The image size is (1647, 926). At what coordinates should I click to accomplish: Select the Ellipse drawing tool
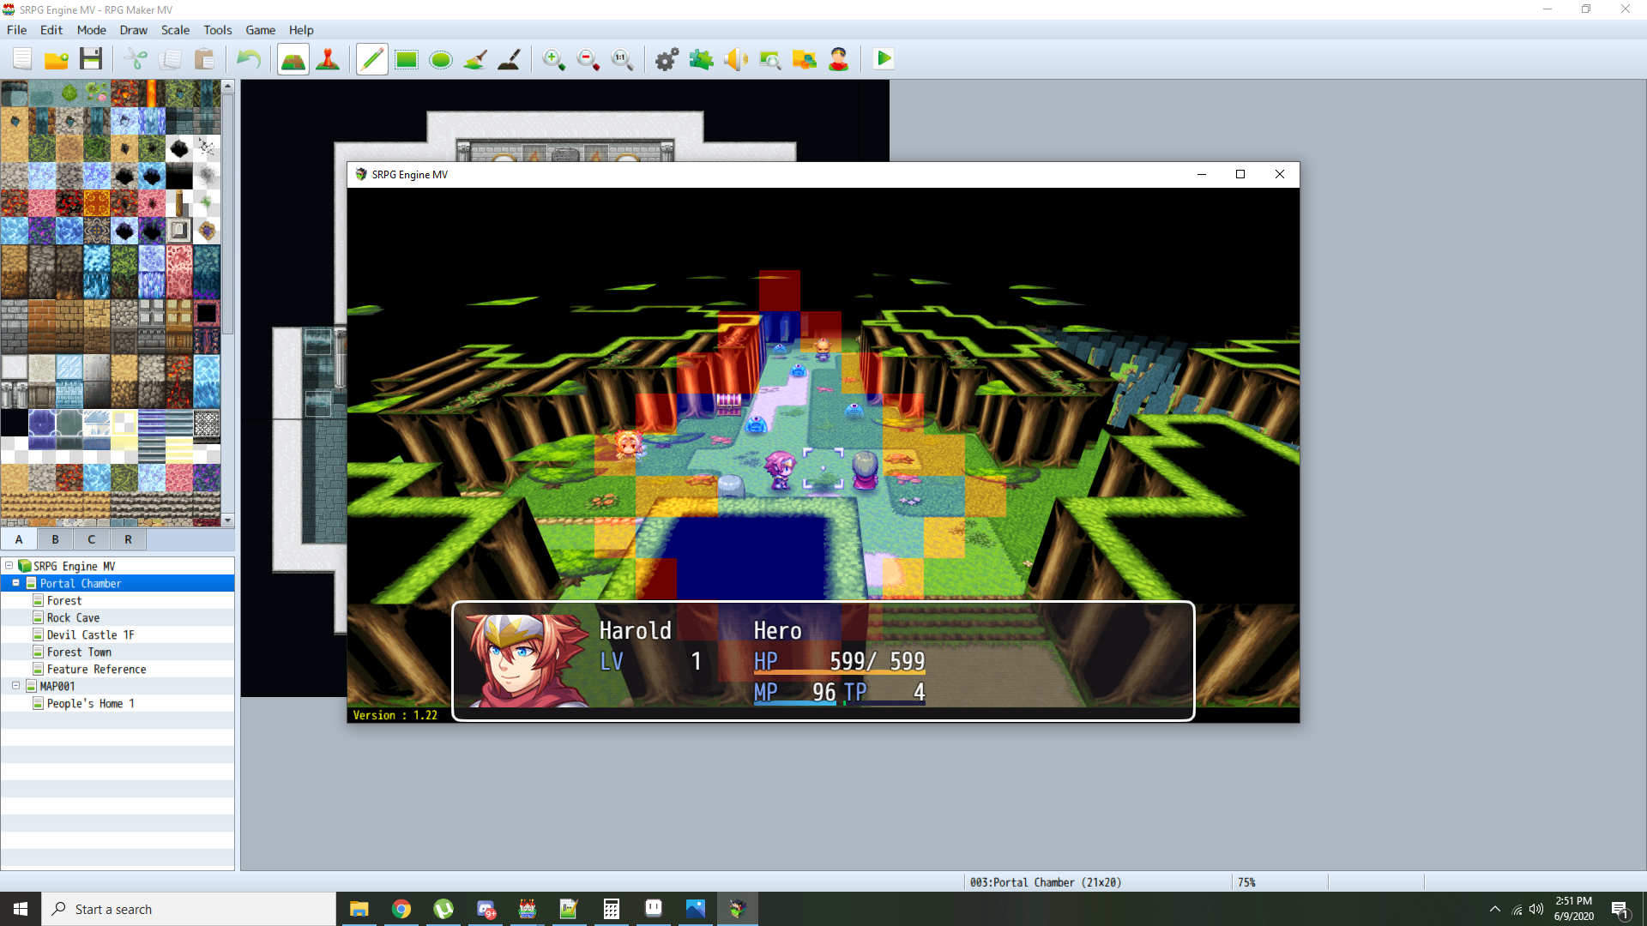441,59
